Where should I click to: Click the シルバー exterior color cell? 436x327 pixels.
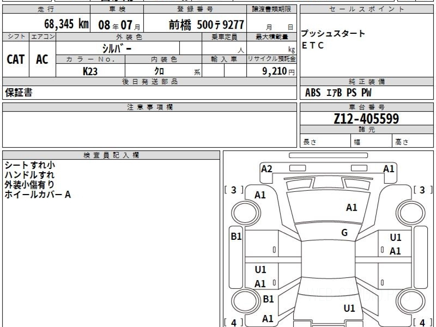point(118,48)
